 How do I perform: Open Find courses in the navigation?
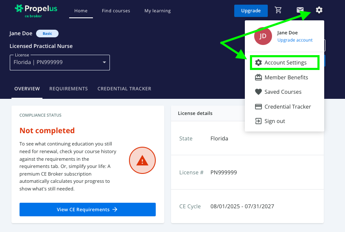[116, 11]
